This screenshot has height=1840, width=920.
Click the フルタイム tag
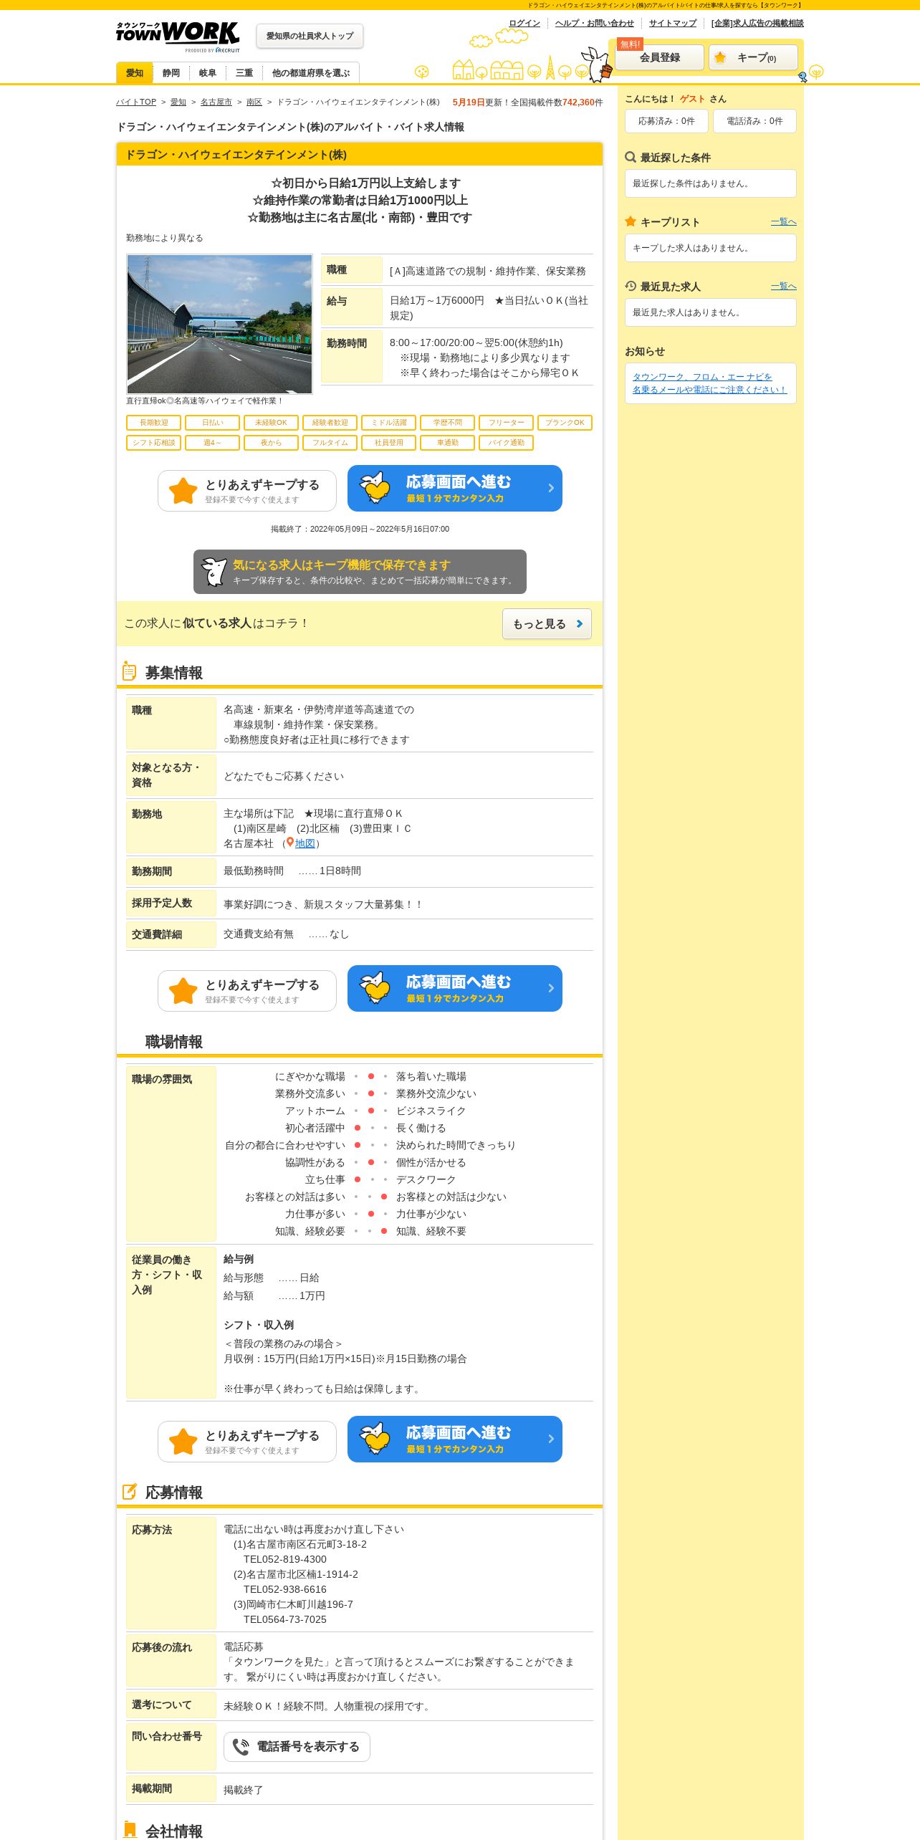pos(330,443)
